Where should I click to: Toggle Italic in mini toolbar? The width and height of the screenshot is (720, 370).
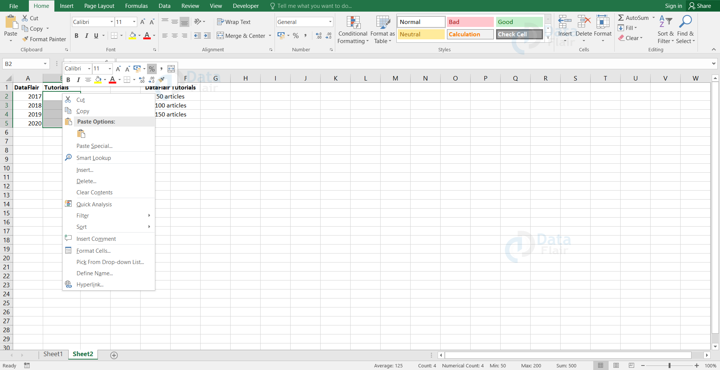78,79
